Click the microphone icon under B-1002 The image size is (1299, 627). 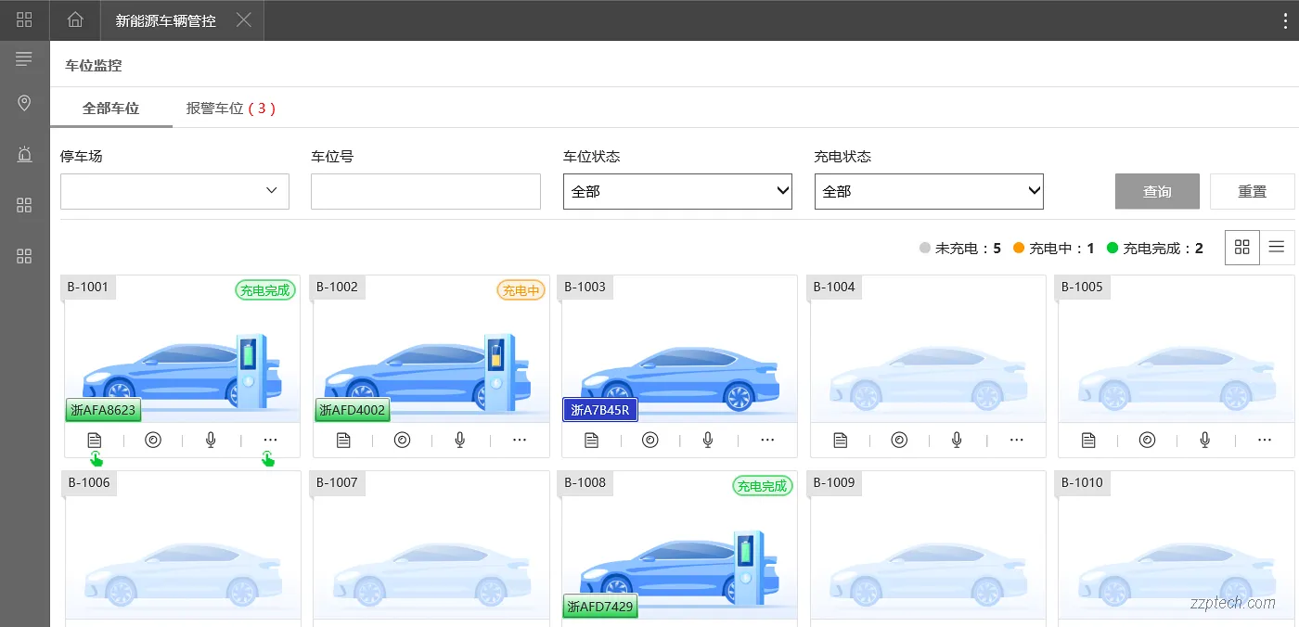click(458, 440)
